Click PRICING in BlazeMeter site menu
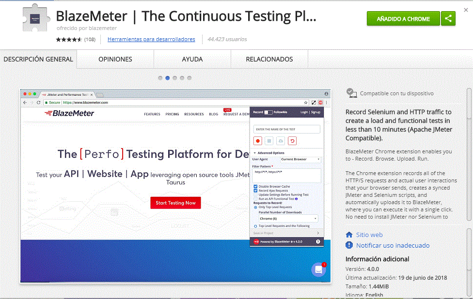473x299 pixels. click(172, 114)
